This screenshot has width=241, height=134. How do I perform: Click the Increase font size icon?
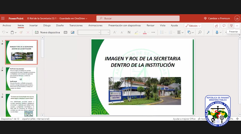click(115, 32)
